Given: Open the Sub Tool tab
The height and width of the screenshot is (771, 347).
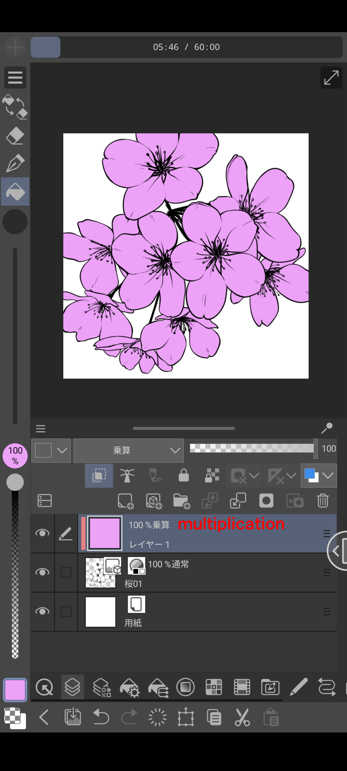Looking at the screenshot, I should point(158,687).
